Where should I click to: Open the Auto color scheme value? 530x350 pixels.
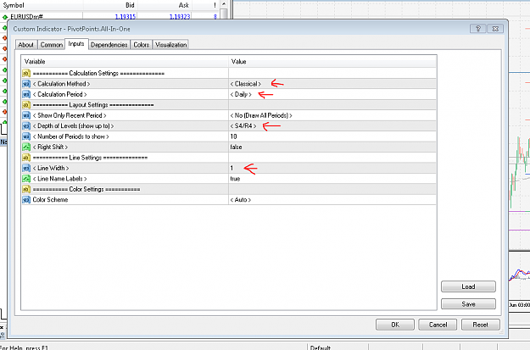240,200
